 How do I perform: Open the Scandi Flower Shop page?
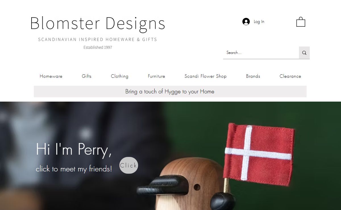click(205, 76)
